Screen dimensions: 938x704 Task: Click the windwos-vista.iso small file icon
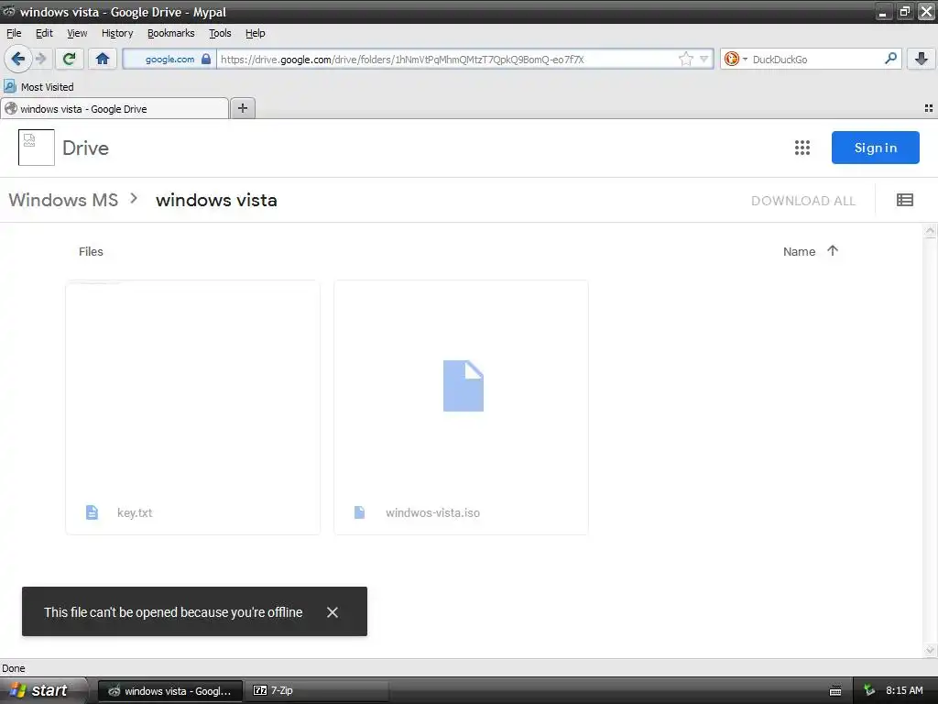point(359,512)
